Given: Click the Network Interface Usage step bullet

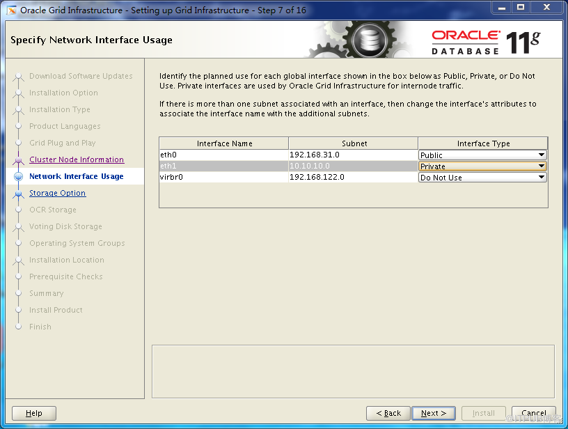Looking at the screenshot, I should [x=19, y=177].
